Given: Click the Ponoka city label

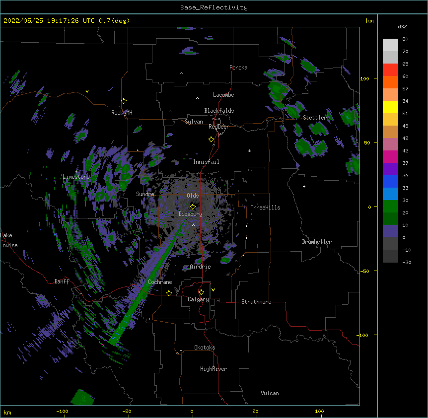Looking at the screenshot, I should click(x=238, y=68).
